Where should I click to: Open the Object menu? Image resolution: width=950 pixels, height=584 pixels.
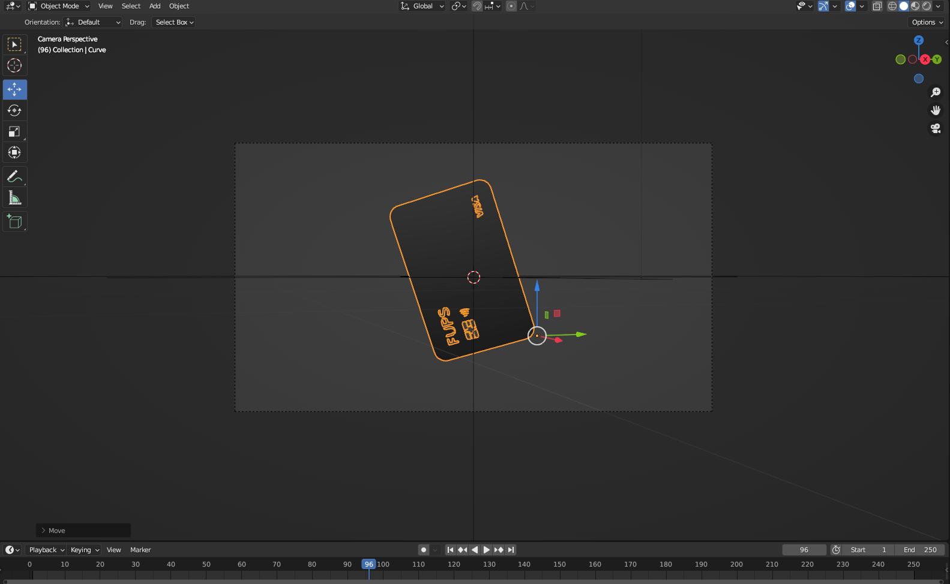(x=179, y=6)
